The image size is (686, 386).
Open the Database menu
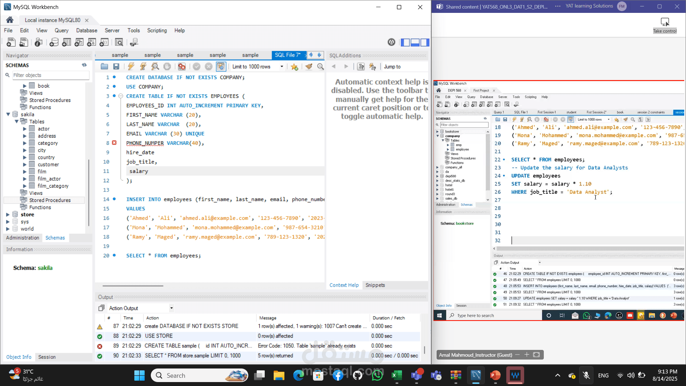tap(86, 30)
